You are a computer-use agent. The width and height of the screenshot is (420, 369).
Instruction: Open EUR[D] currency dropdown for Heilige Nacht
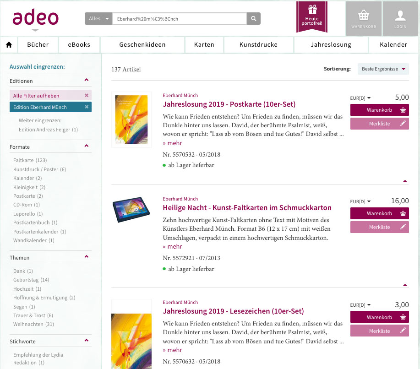point(360,201)
